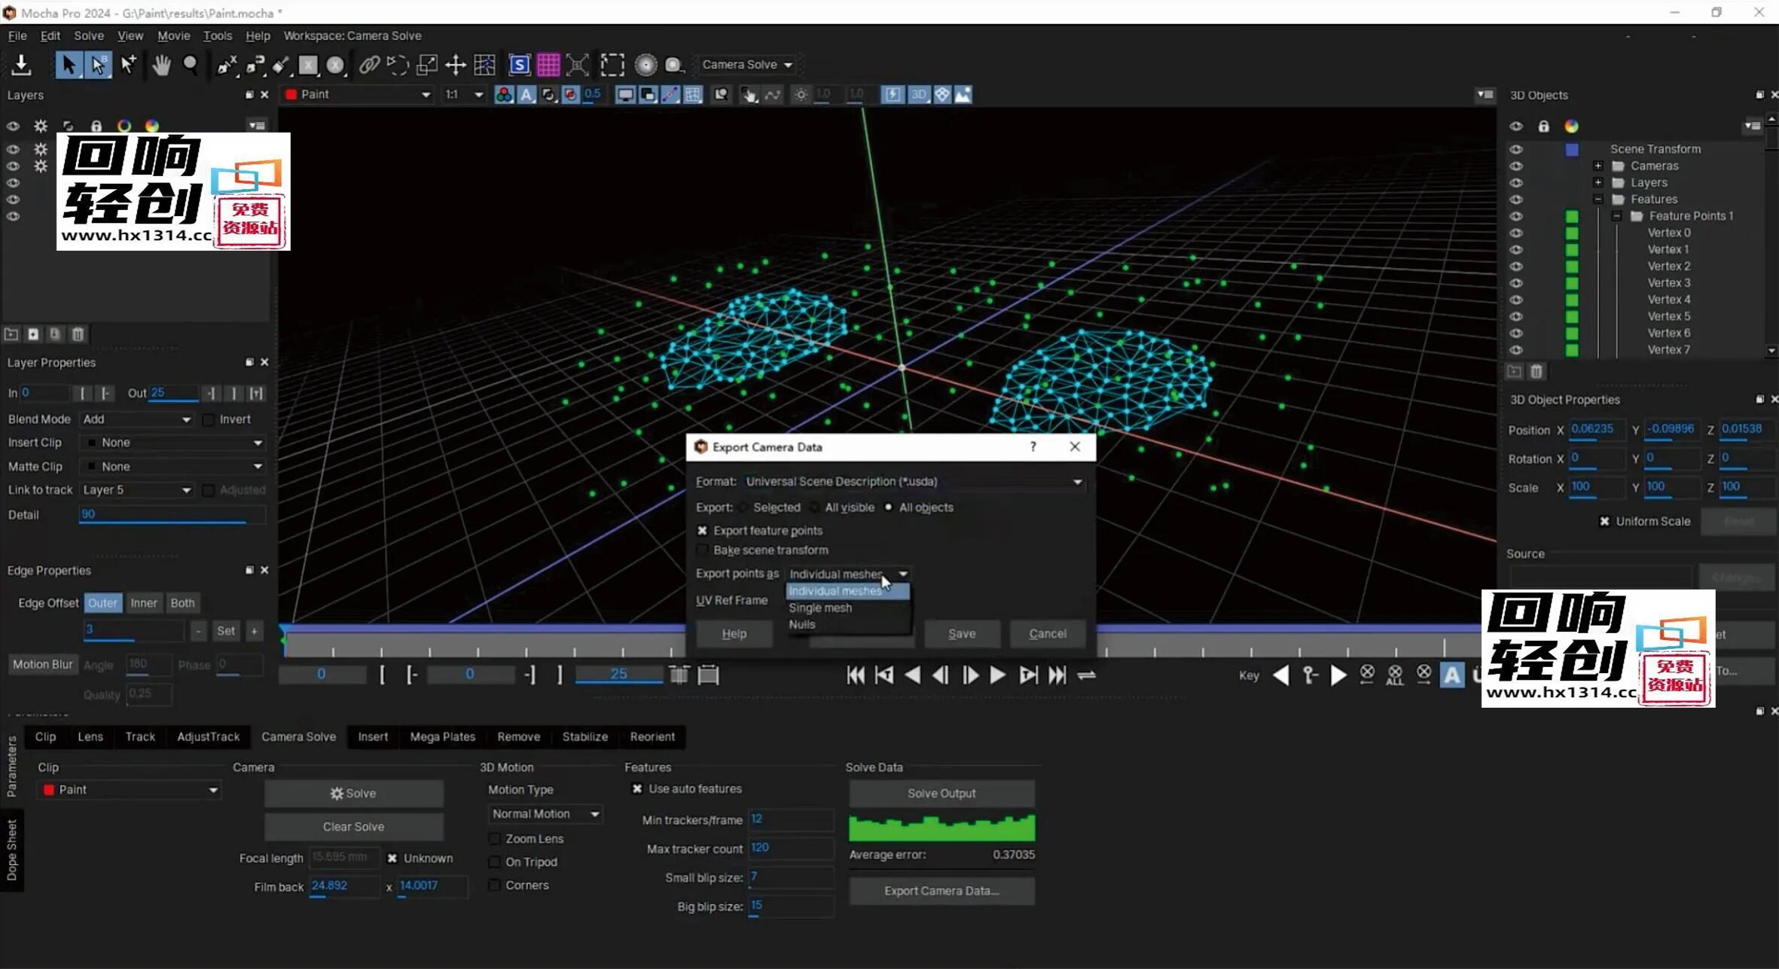Select the All visible radio option
Viewport: 1779px width, 969px height.
click(816, 507)
